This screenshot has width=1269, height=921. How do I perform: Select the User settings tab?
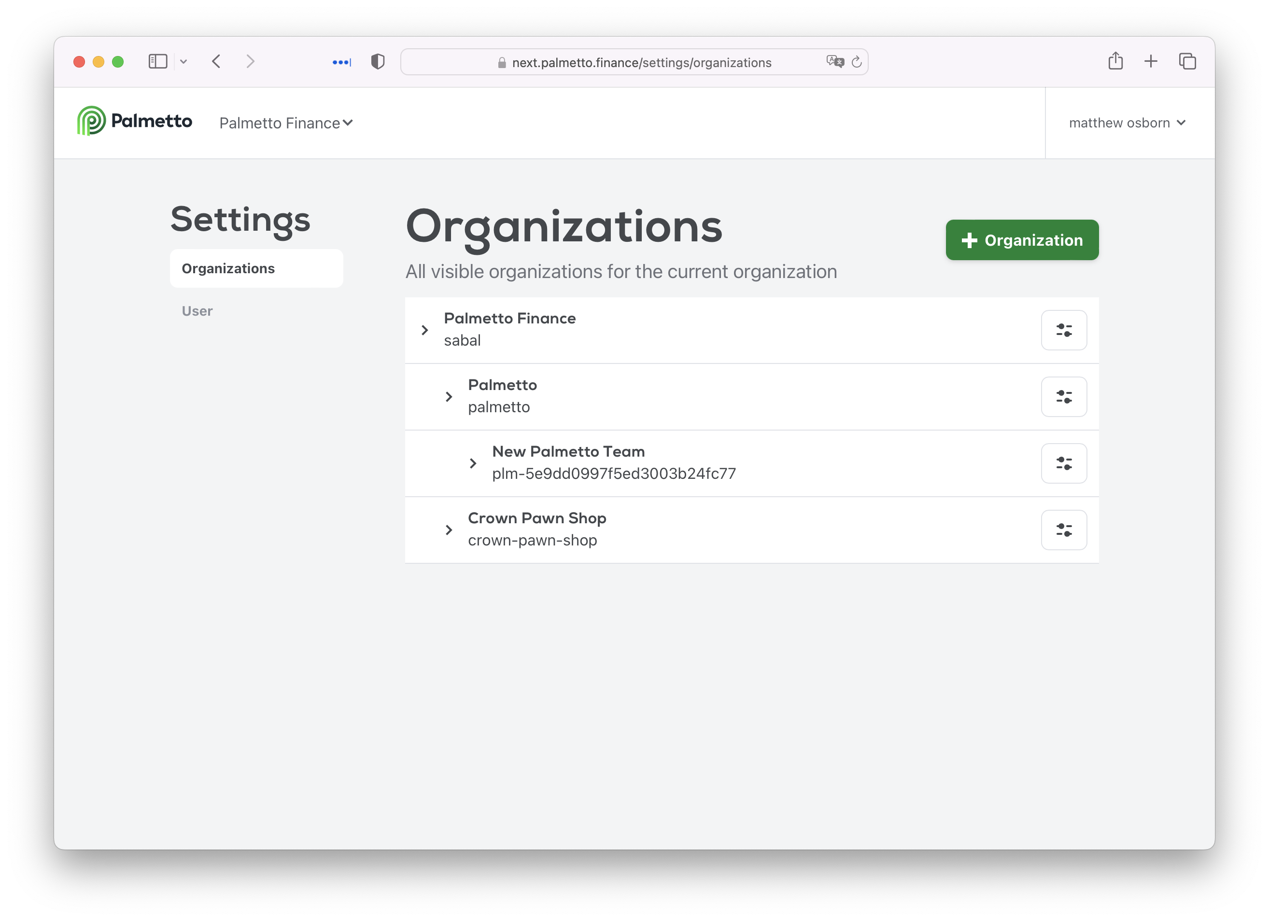click(197, 311)
